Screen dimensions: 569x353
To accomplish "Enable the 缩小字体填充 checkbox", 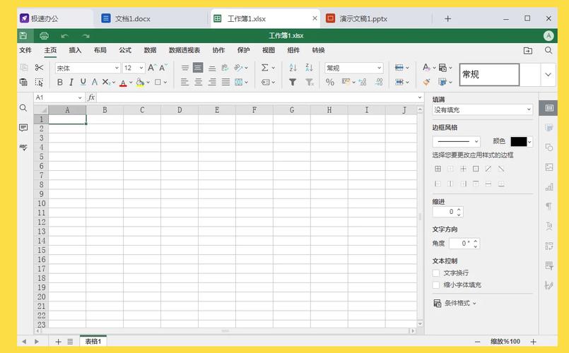I will pyautogui.click(x=436, y=285).
